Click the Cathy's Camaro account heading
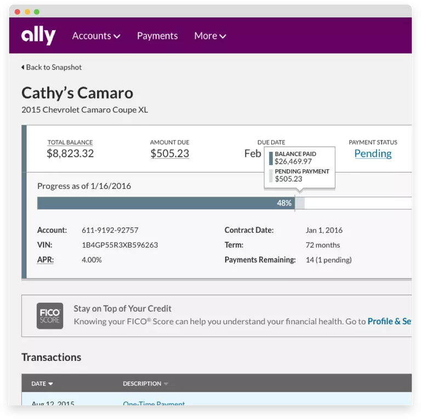Viewport: 421px width, 419px height. click(x=77, y=93)
